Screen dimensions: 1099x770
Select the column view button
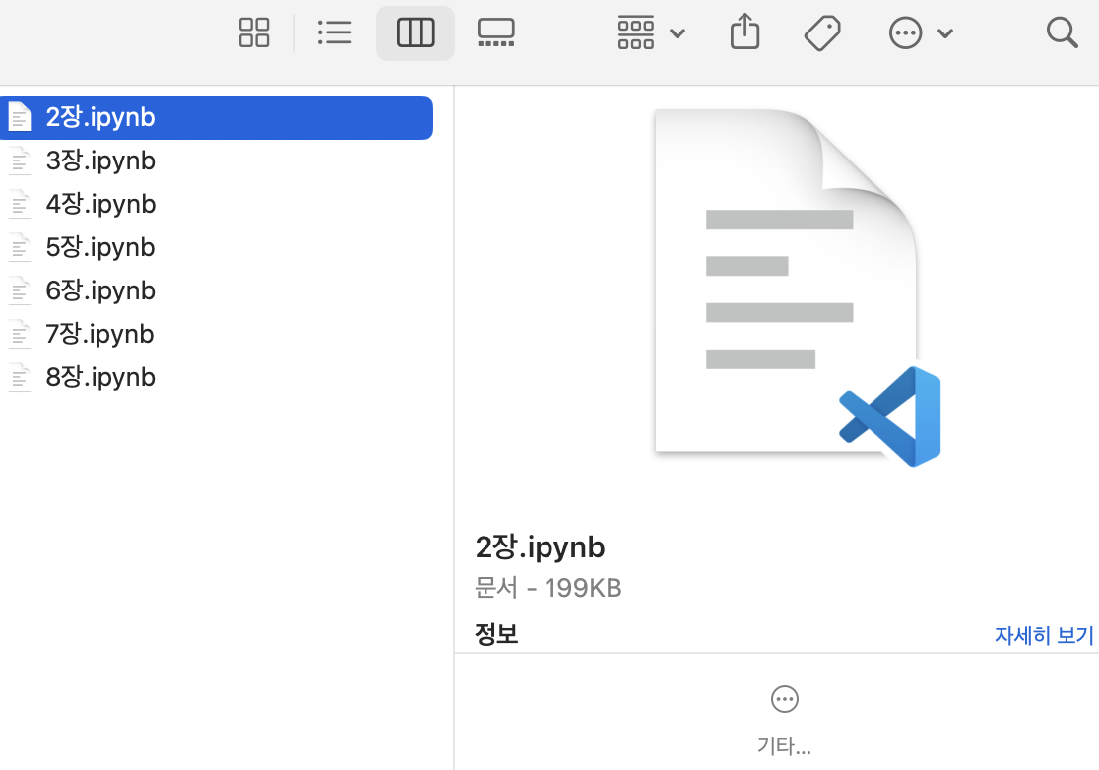pyautogui.click(x=416, y=32)
